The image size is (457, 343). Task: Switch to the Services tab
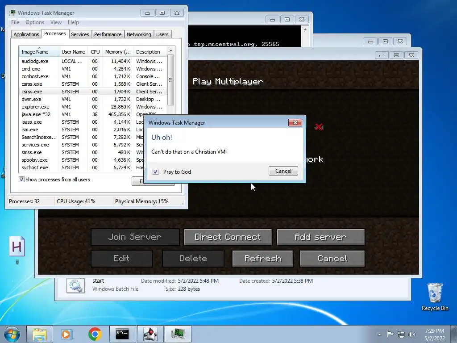pos(80,34)
